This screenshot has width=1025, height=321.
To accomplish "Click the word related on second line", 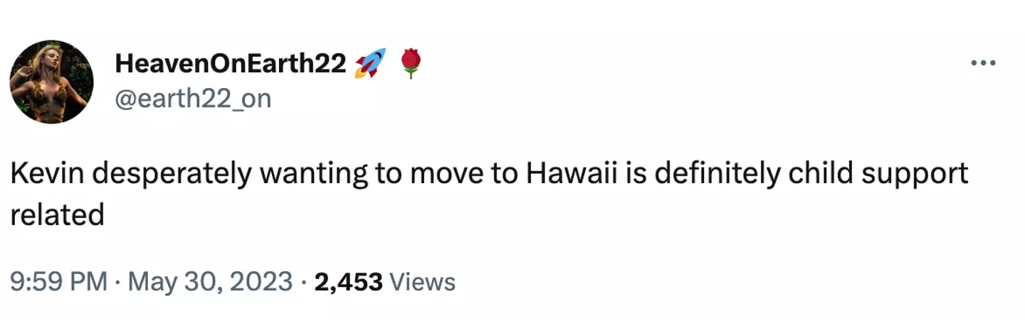I will [x=57, y=214].
